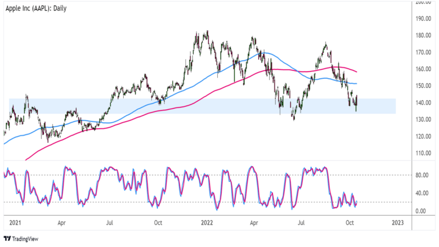Image resolution: width=439 pixels, height=247 pixels.
Task: Click the 80.00 stochastic axis label
Action: [422, 175]
